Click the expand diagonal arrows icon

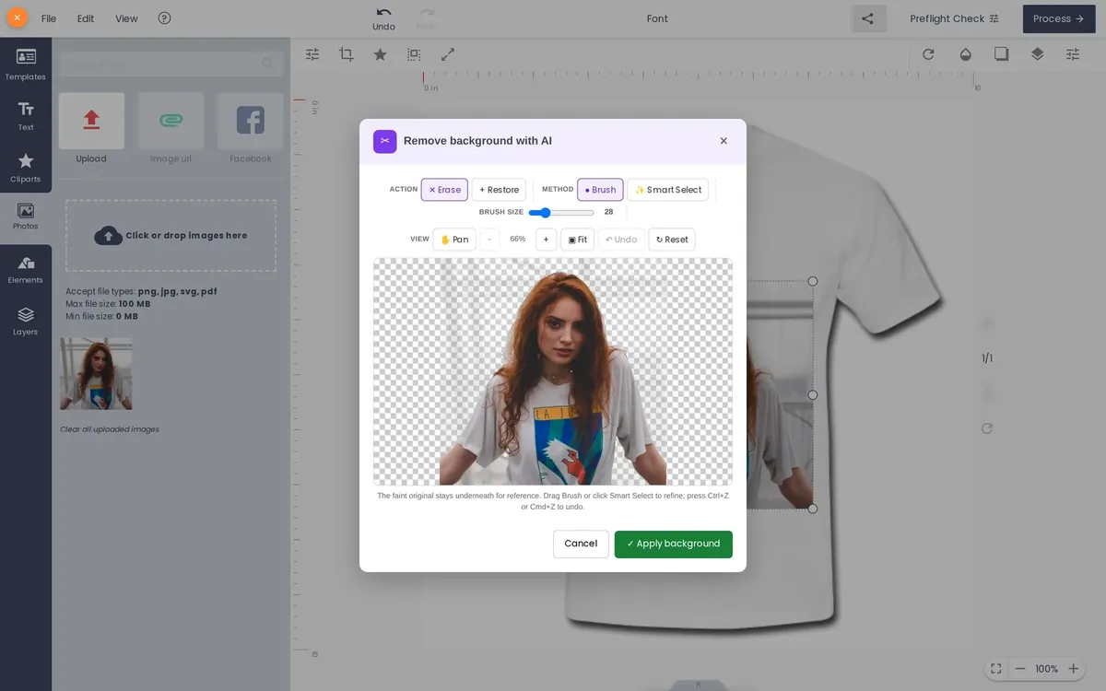click(448, 54)
